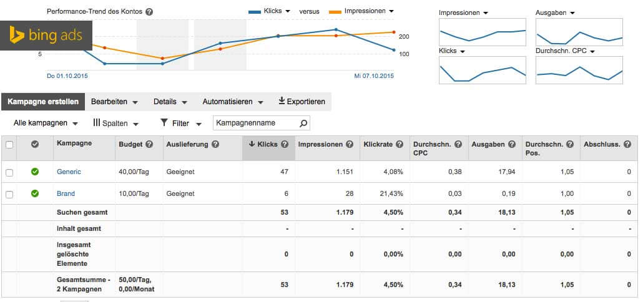Open the Filter dropdown

pos(181,124)
